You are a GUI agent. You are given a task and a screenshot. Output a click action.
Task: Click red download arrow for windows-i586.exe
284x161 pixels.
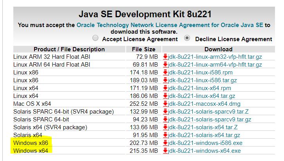point(165,143)
